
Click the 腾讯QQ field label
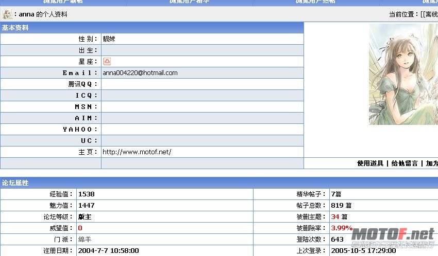82,84
